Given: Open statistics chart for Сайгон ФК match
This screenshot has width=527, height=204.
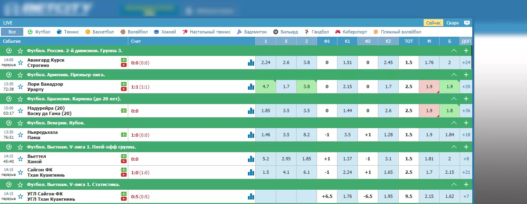Looking at the screenshot, I should coord(251,173).
